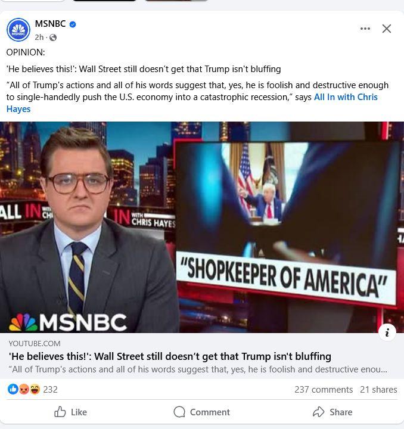
Task: Open the three-dot post options menu
Action: [x=365, y=29]
